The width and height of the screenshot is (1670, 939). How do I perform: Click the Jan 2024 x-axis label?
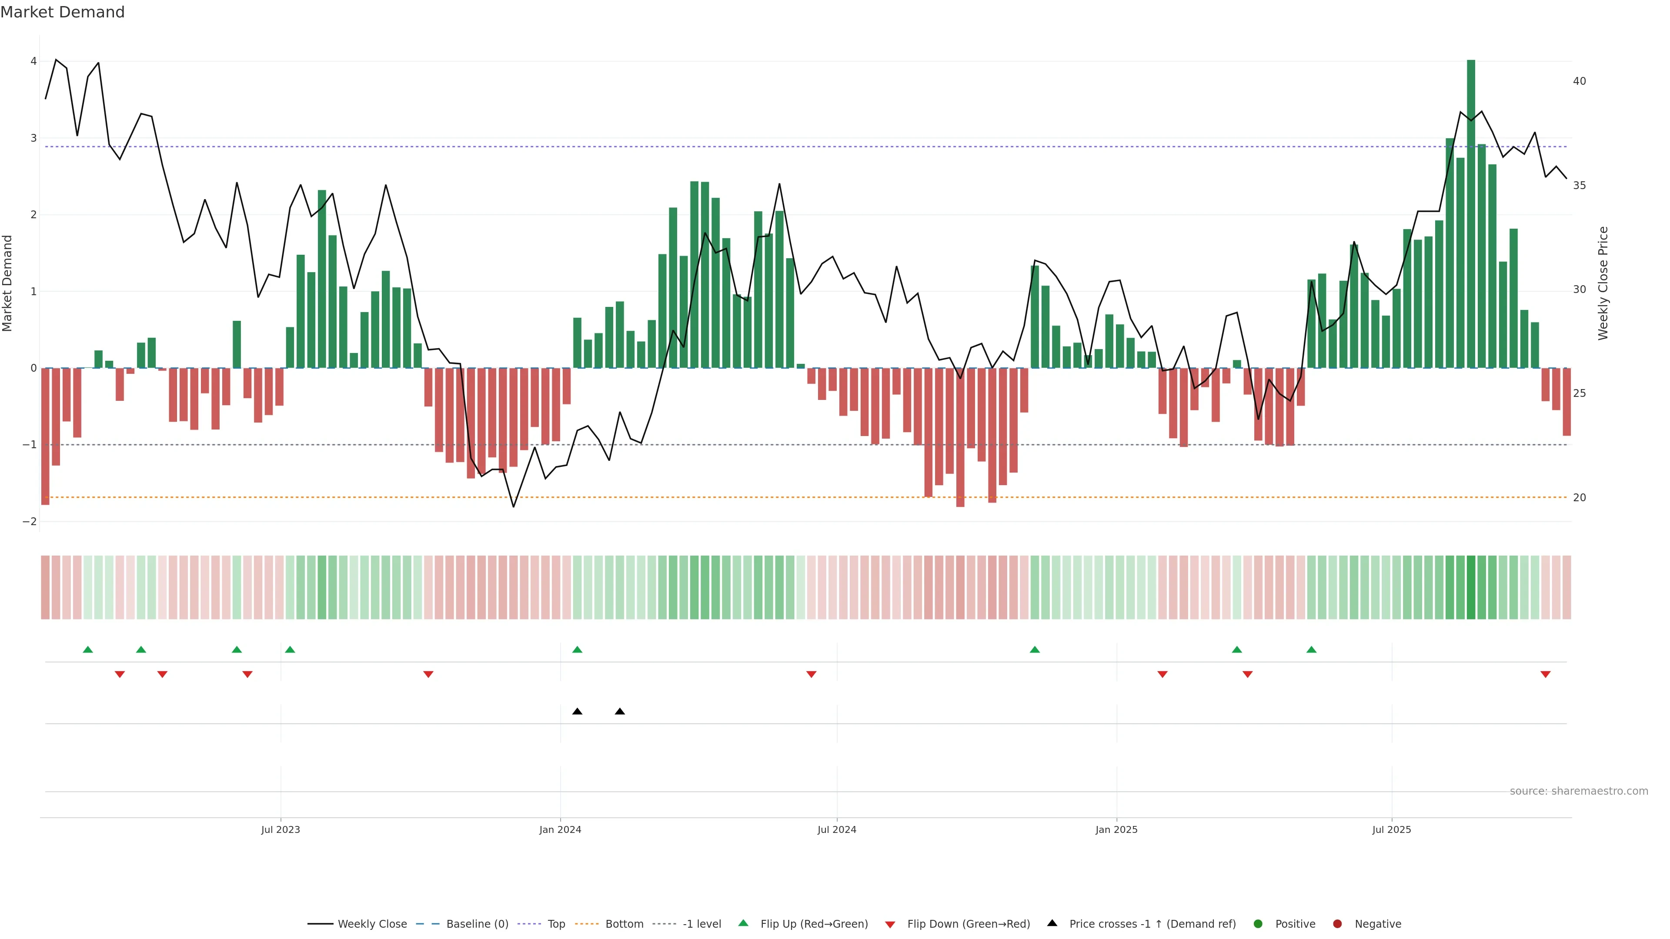tap(560, 829)
